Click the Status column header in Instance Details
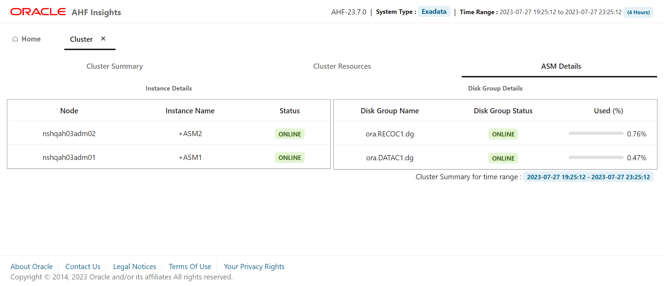 pyautogui.click(x=289, y=111)
